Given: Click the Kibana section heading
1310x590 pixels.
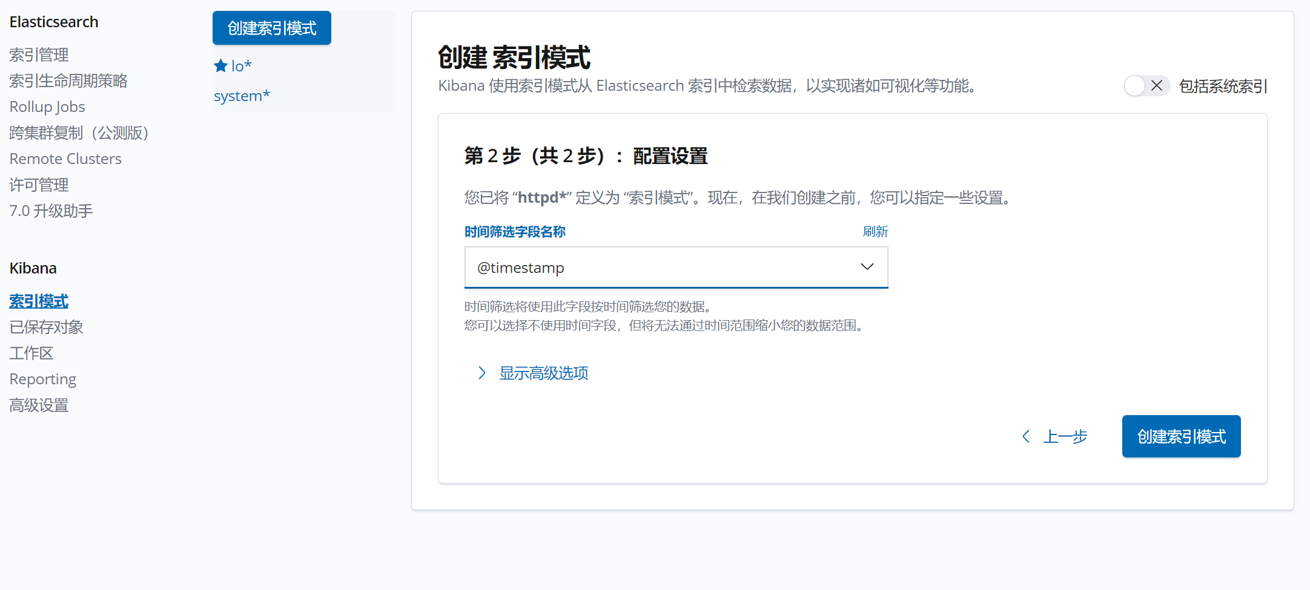Looking at the screenshot, I should click(x=33, y=269).
